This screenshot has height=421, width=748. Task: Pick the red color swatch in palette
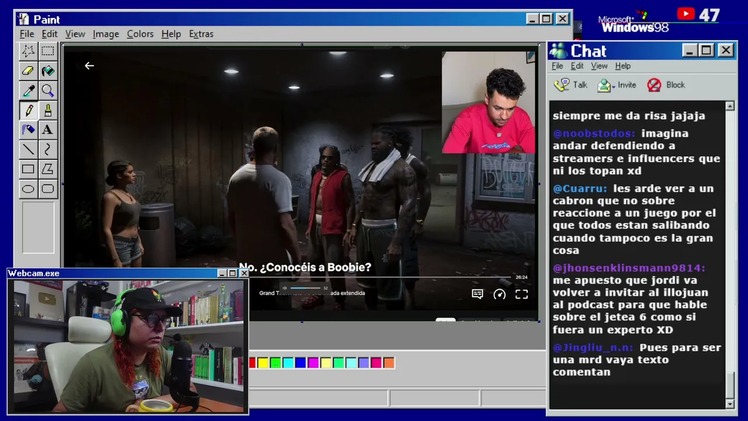(252, 363)
